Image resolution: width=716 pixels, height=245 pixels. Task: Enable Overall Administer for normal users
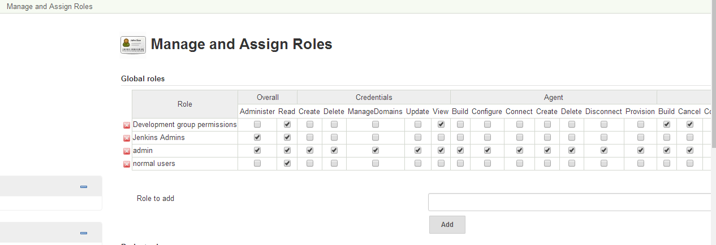click(257, 163)
